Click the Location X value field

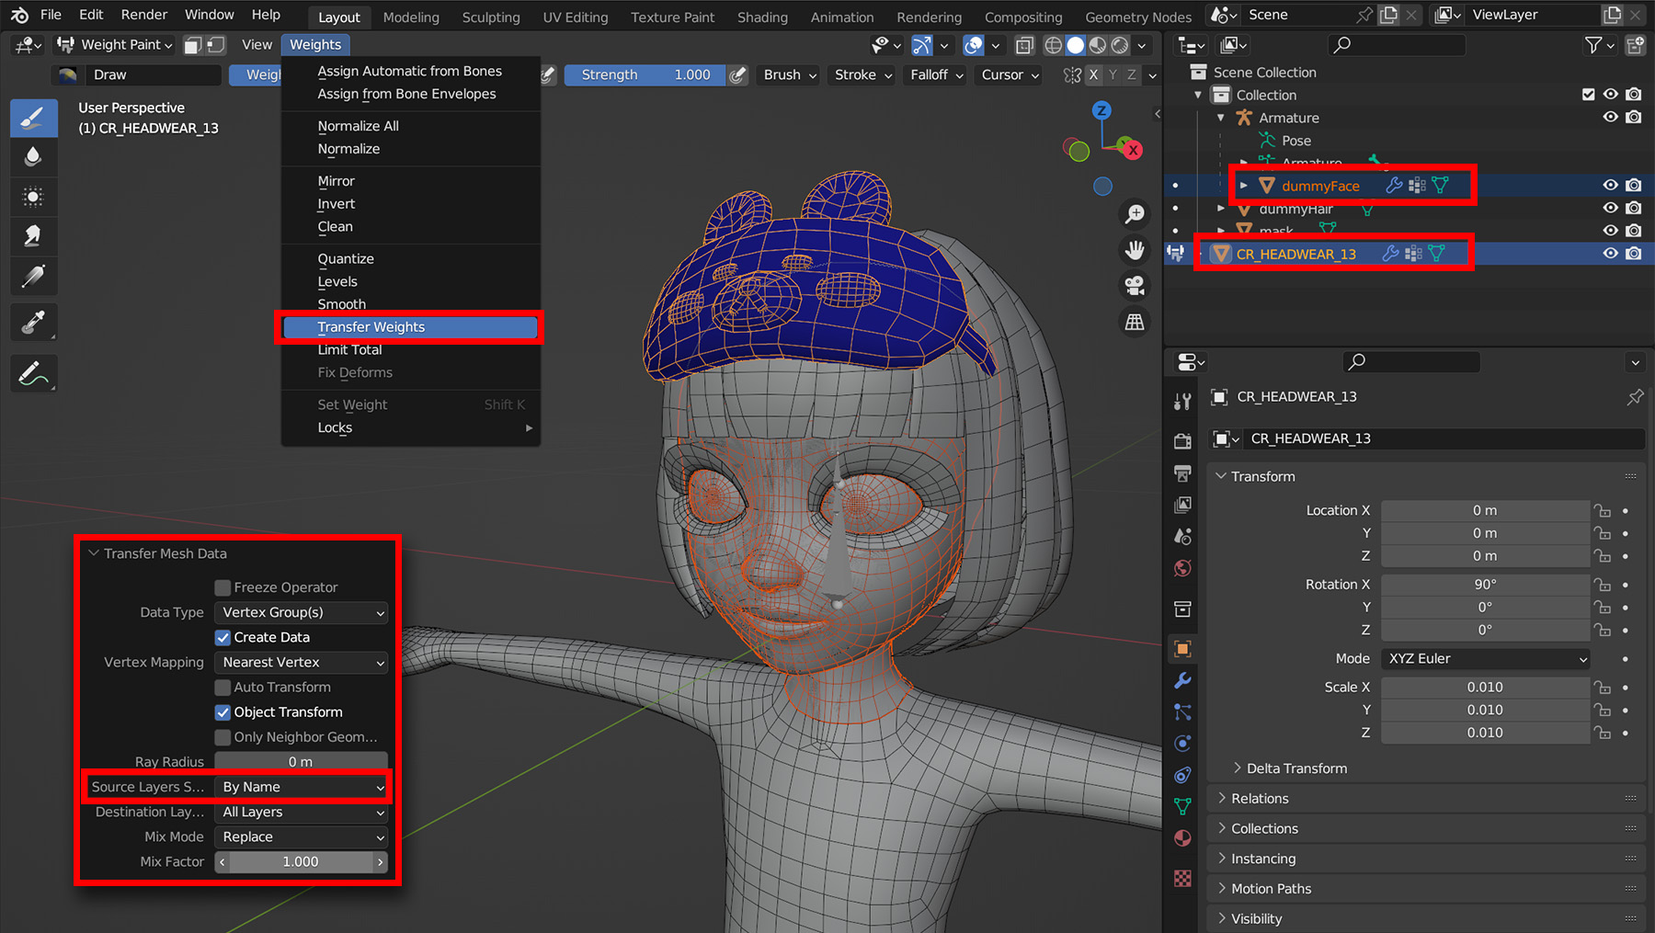(1484, 511)
